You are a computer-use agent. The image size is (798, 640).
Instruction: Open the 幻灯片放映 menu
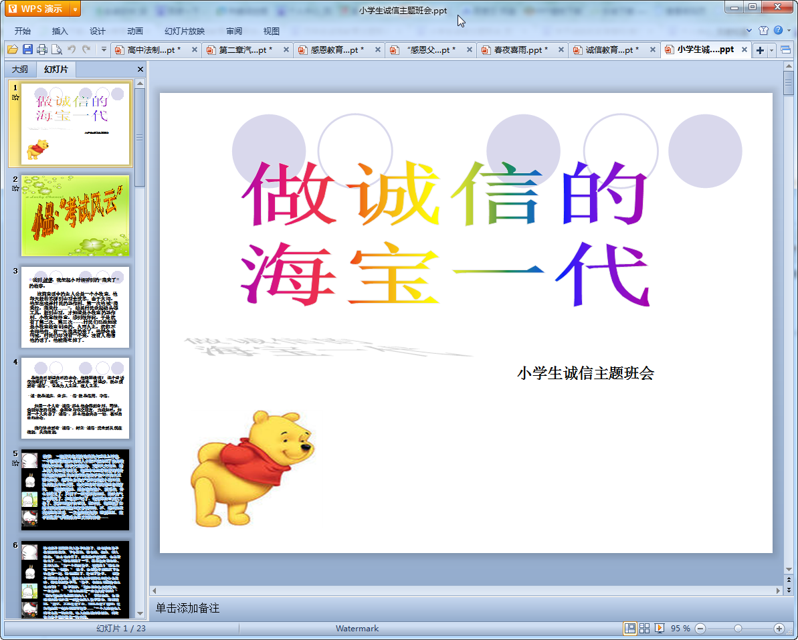[184, 31]
